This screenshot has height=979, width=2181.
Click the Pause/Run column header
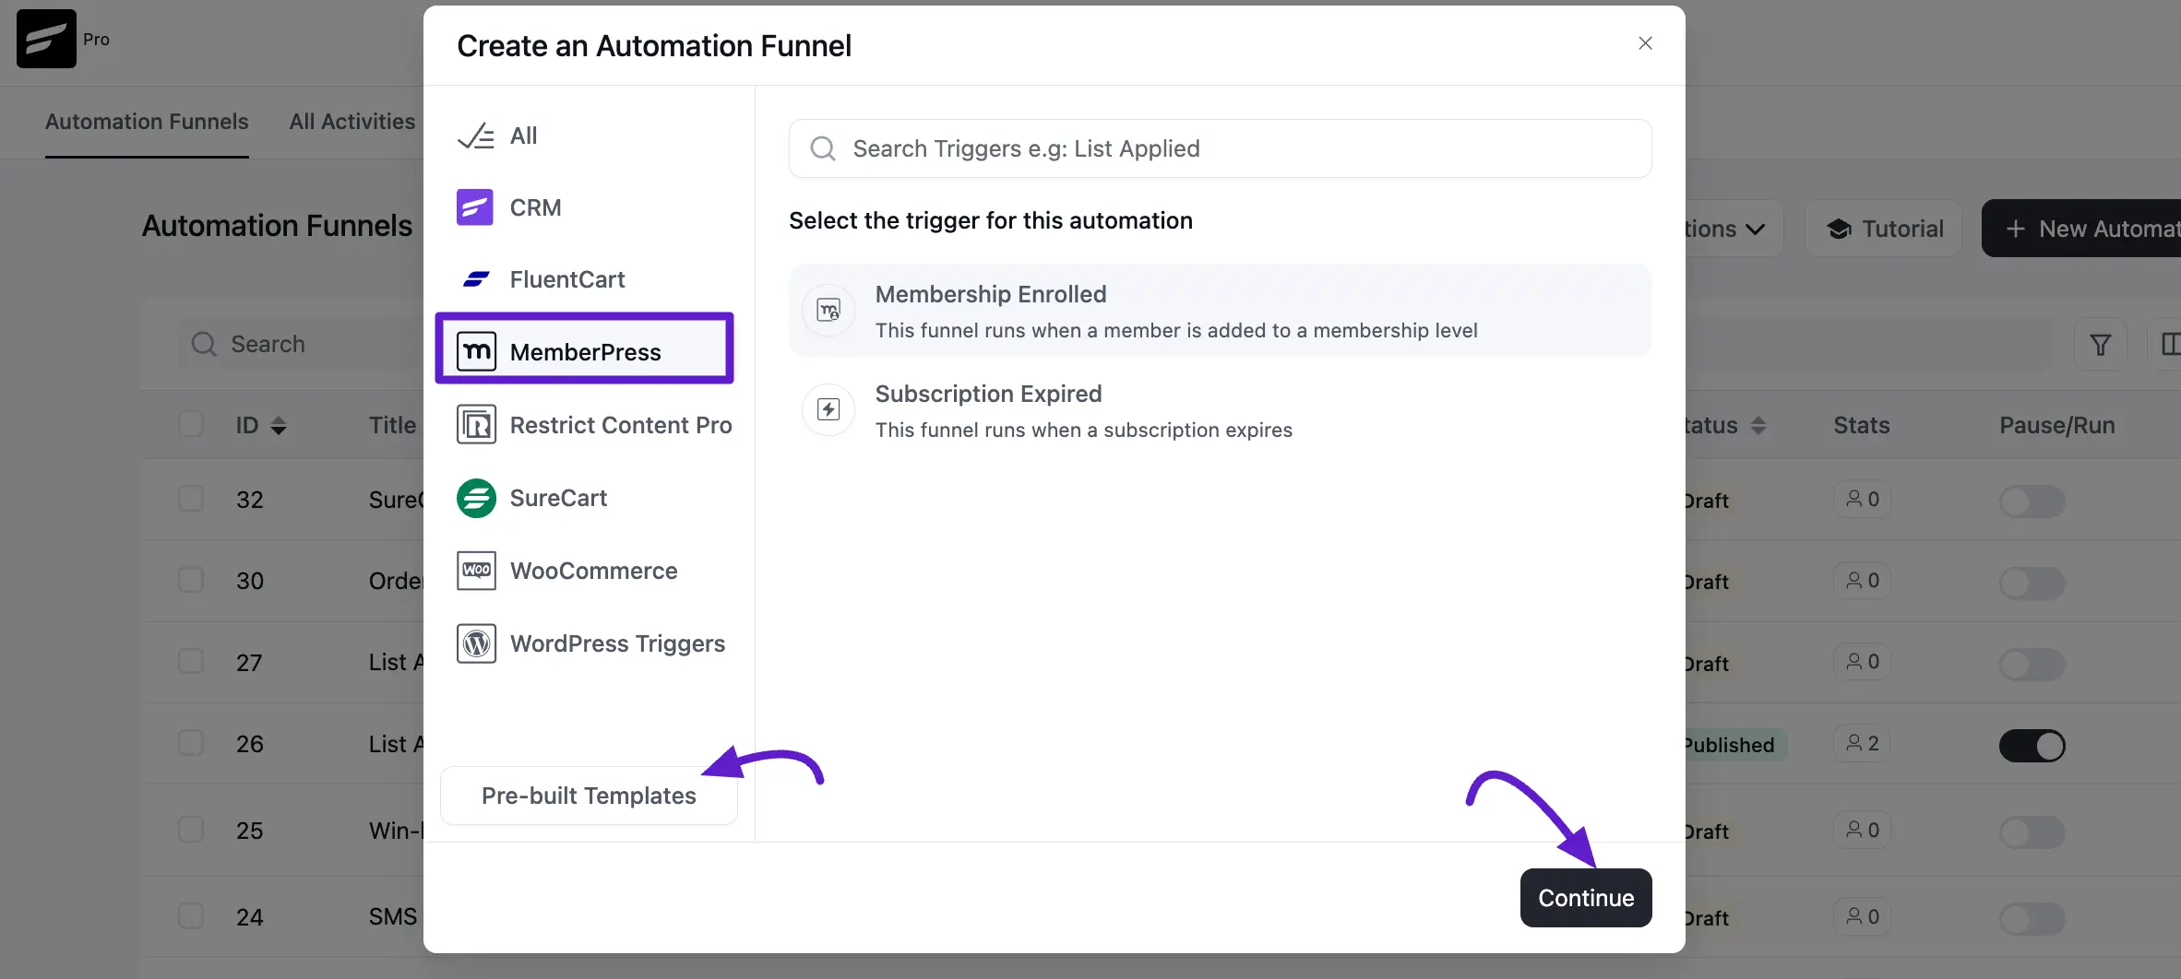point(2056,425)
